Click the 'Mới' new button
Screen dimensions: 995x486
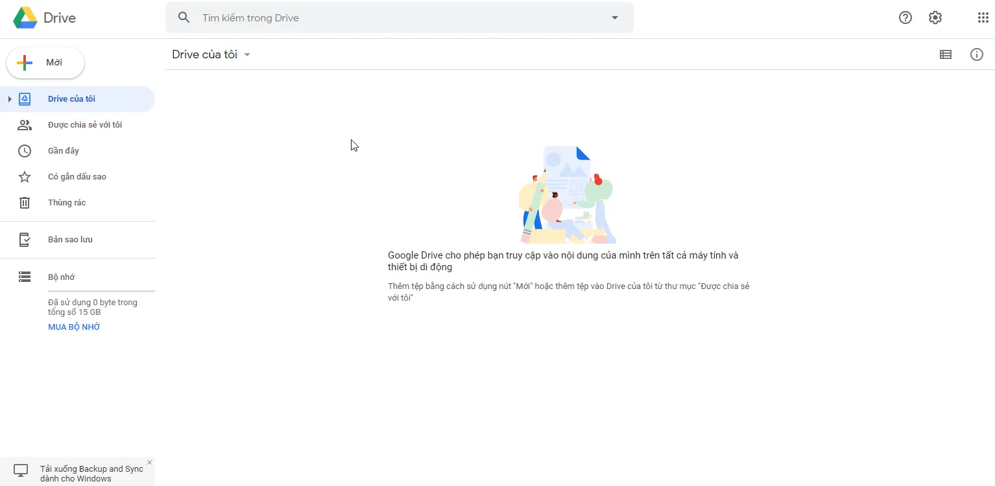(x=45, y=63)
